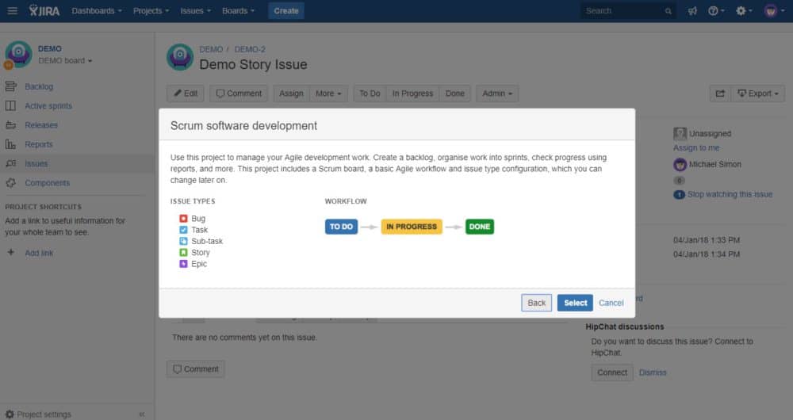
Task: Click the Edit issue button
Action: [x=186, y=94]
